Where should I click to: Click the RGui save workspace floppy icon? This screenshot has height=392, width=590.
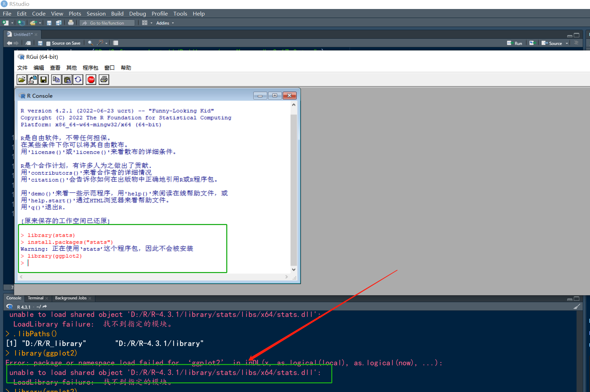44,80
